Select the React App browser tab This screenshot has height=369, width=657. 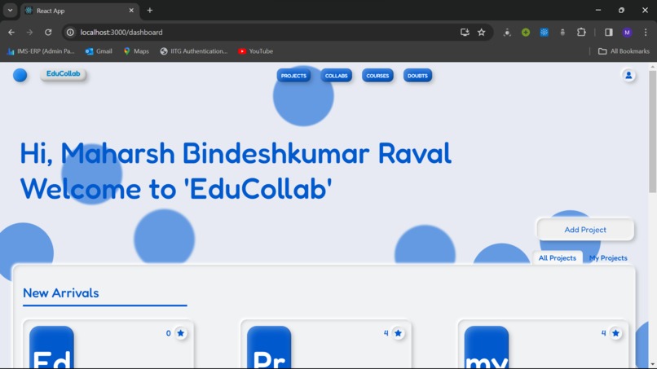click(x=80, y=11)
